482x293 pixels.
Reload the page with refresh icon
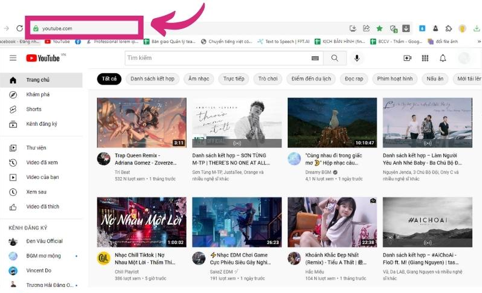(19, 28)
